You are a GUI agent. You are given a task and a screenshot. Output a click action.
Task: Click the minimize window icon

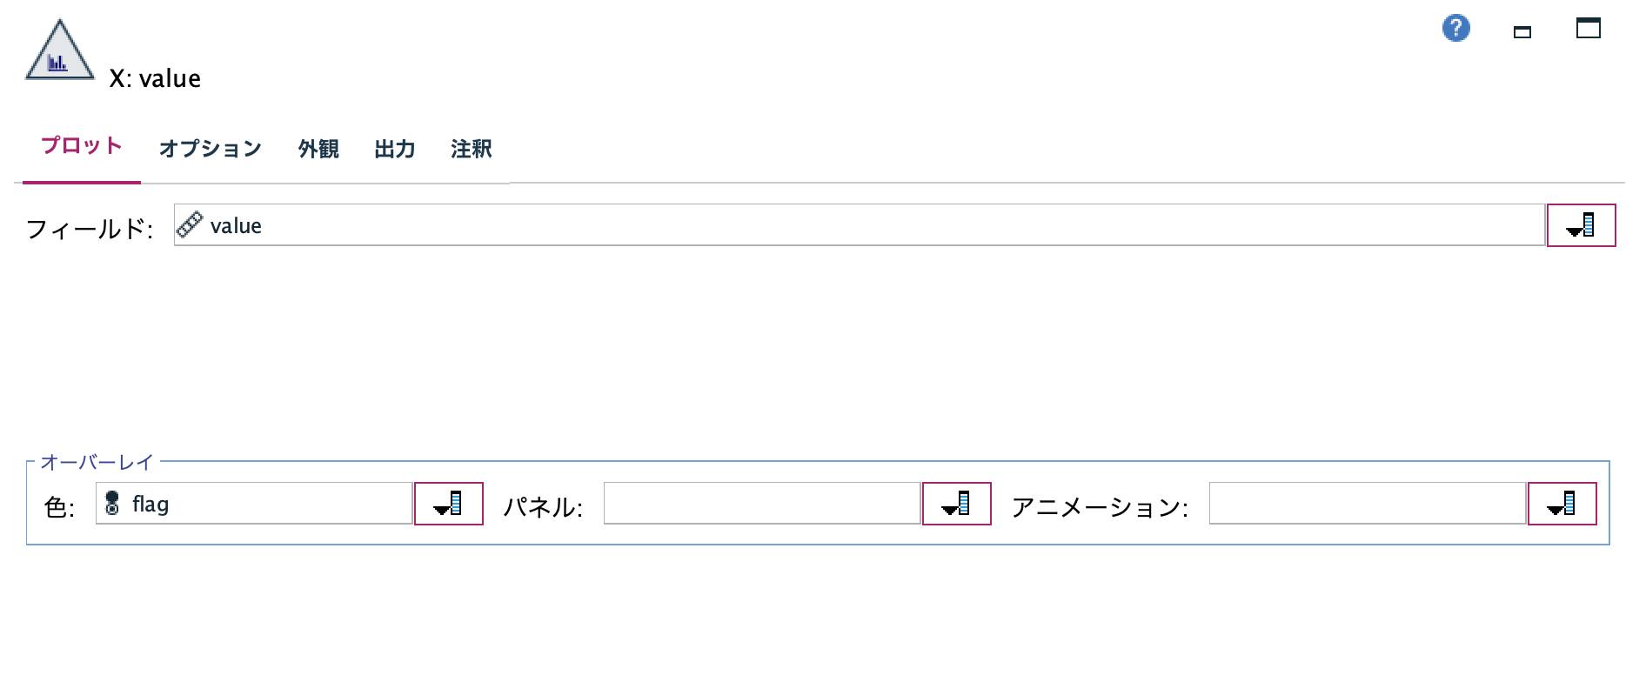(x=1522, y=31)
